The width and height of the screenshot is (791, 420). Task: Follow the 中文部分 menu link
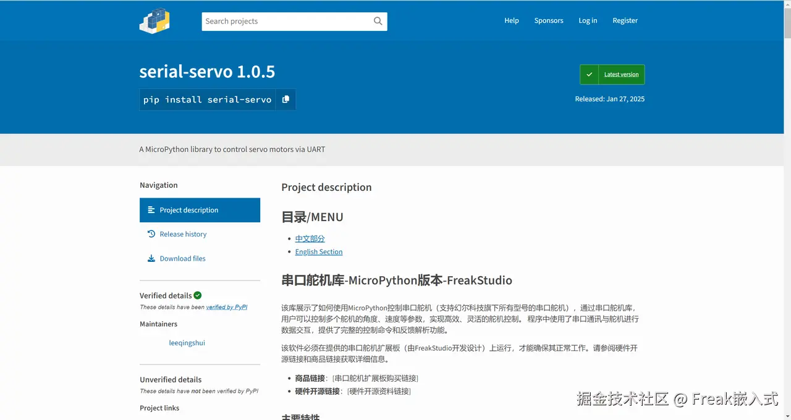310,238
